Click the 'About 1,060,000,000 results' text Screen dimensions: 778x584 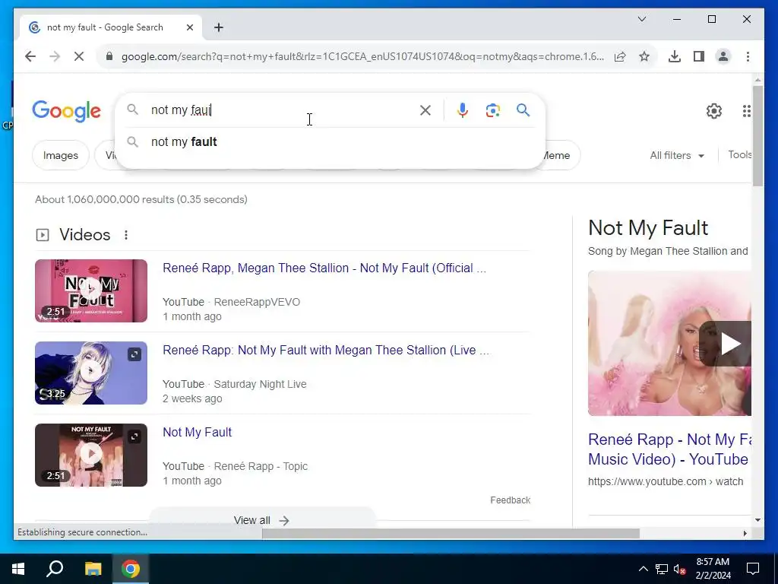coord(141,200)
